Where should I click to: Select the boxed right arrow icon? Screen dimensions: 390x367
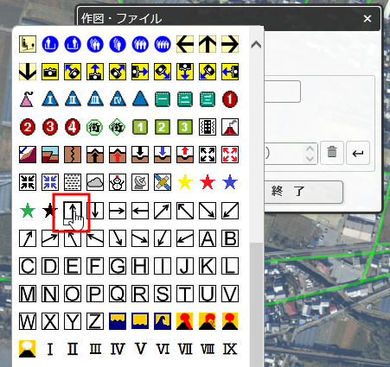(x=118, y=211)
